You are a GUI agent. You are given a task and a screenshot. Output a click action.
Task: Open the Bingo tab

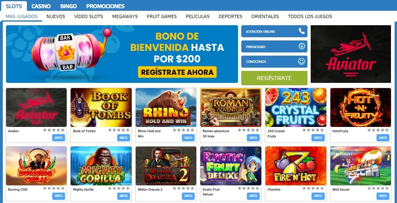coord(68,6)
